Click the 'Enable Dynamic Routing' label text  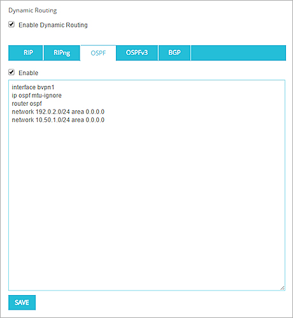53,25
